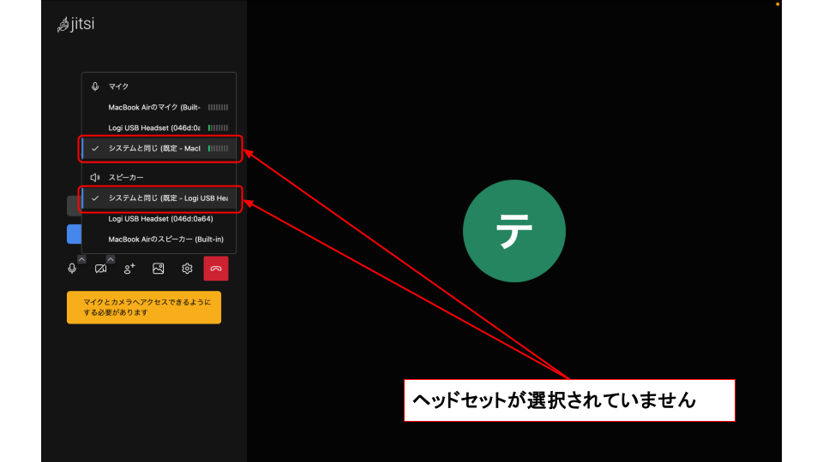
Task: Select Logi USB Headset microphone option
Action: pos(154,127)
